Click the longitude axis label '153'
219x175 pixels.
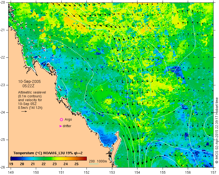[112, 173]
